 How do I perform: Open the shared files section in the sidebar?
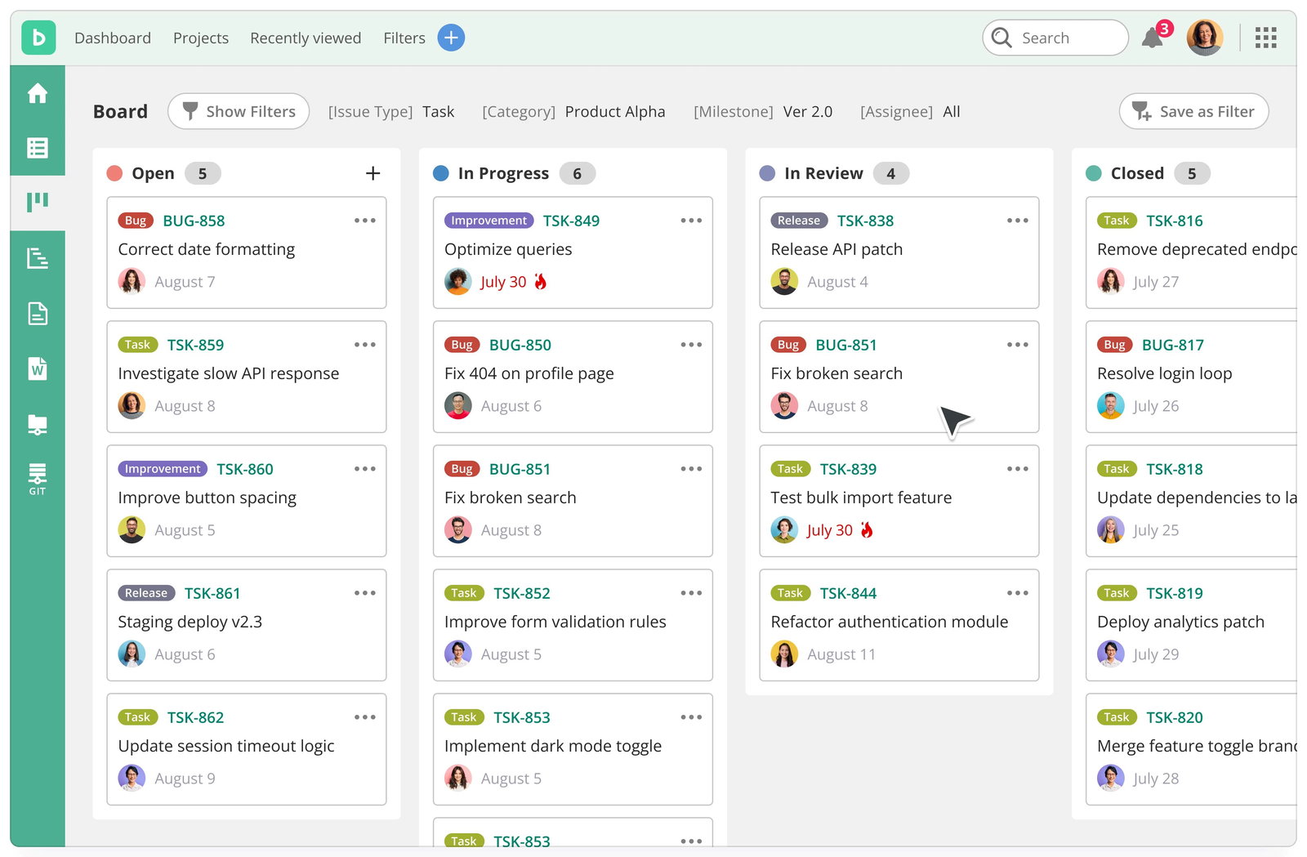coord(38,423)
